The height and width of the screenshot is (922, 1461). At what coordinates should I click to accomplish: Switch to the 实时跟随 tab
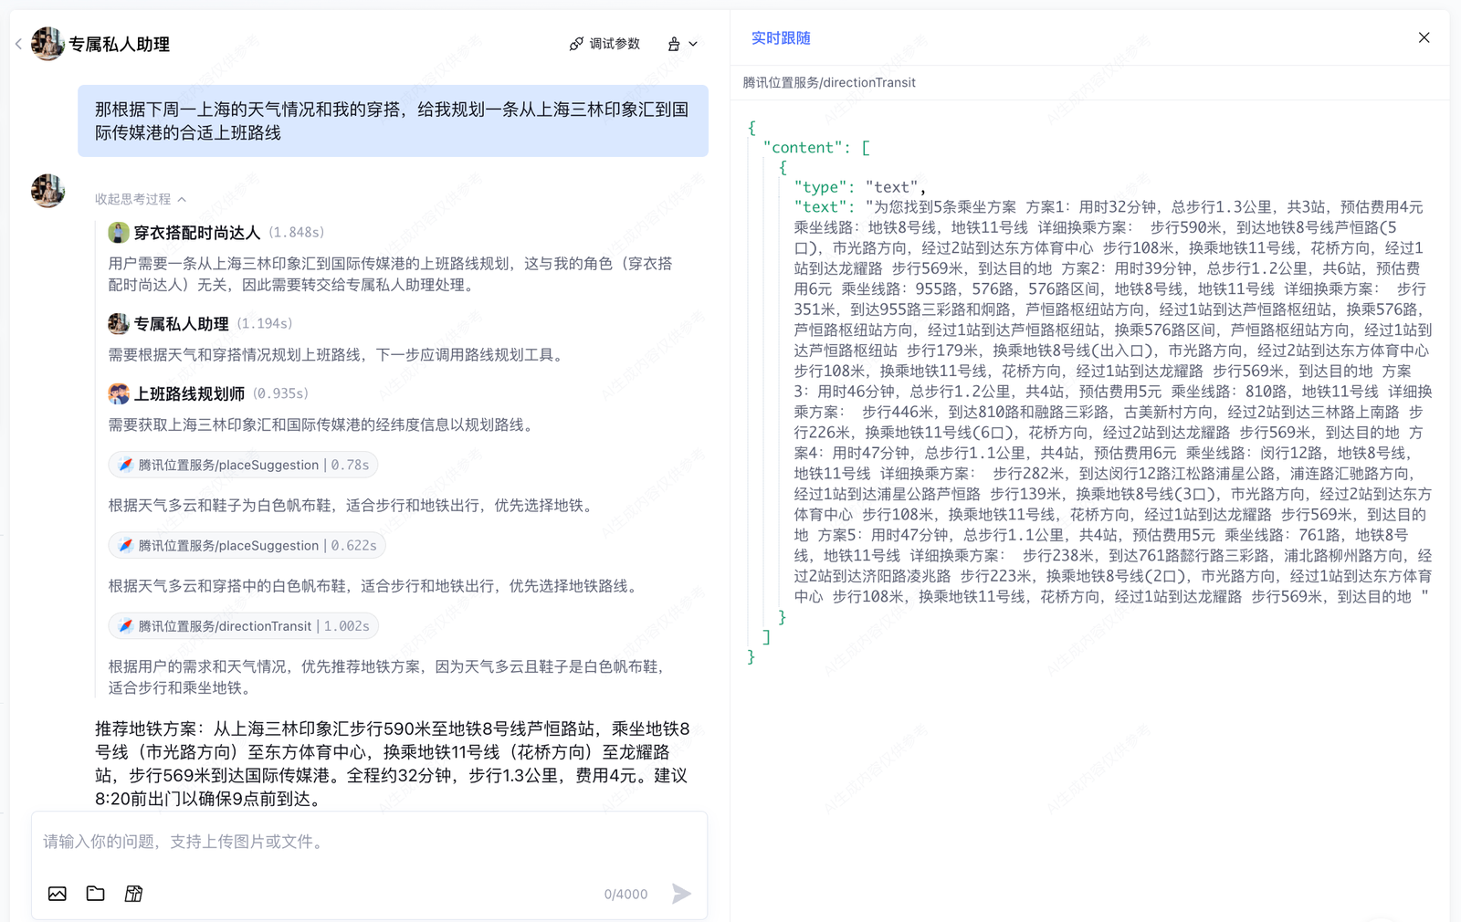pos(780,38)
